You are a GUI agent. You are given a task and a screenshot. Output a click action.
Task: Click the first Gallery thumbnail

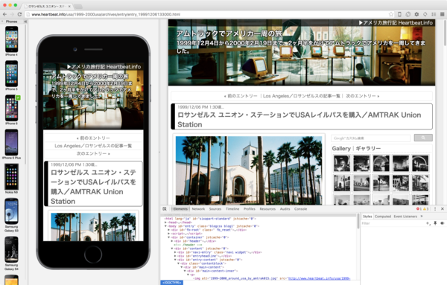click(342, 164)
